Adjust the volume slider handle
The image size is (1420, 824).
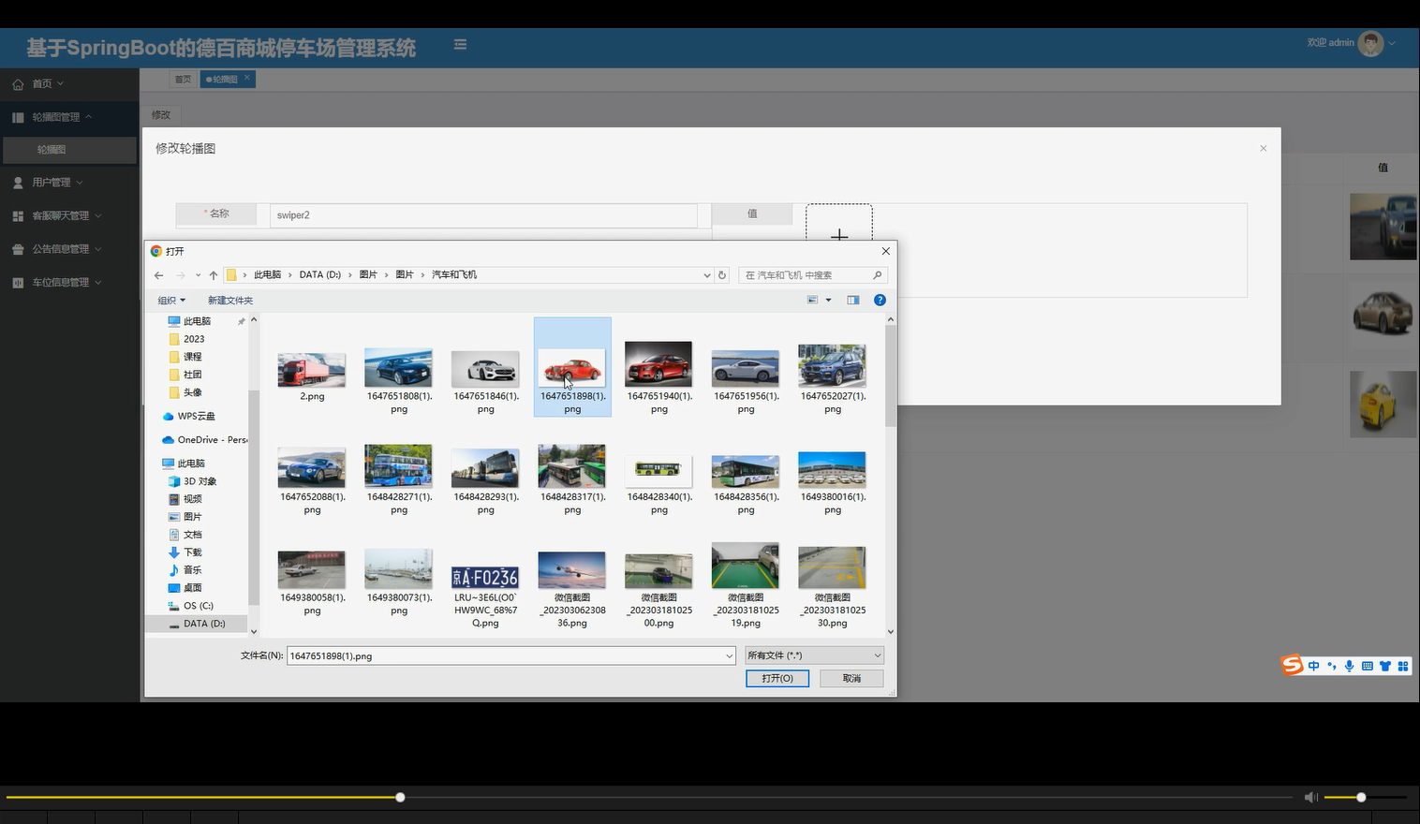pos(1361,798)
